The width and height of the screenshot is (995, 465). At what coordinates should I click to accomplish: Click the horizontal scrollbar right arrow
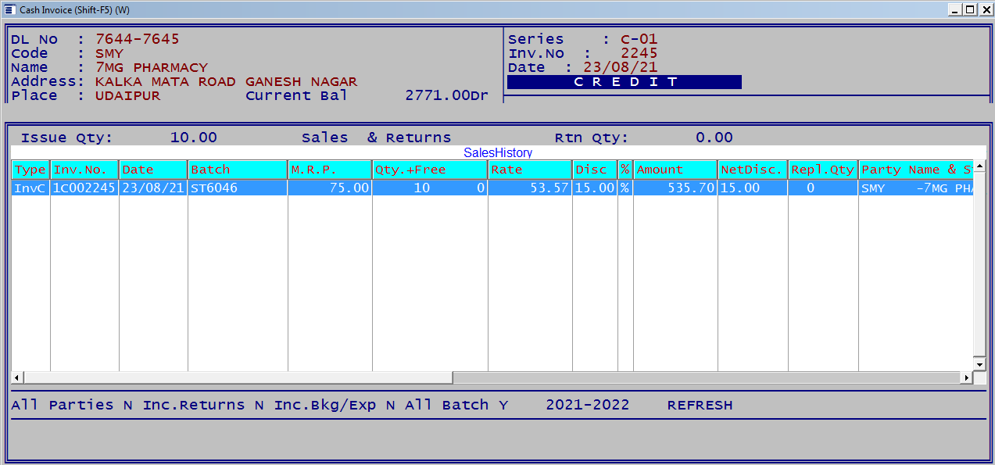pos(967,378)
